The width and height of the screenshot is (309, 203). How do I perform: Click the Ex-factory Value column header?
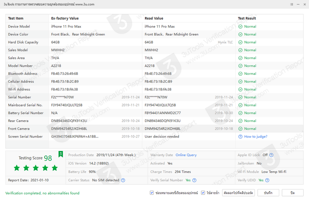tap(65, 18)
